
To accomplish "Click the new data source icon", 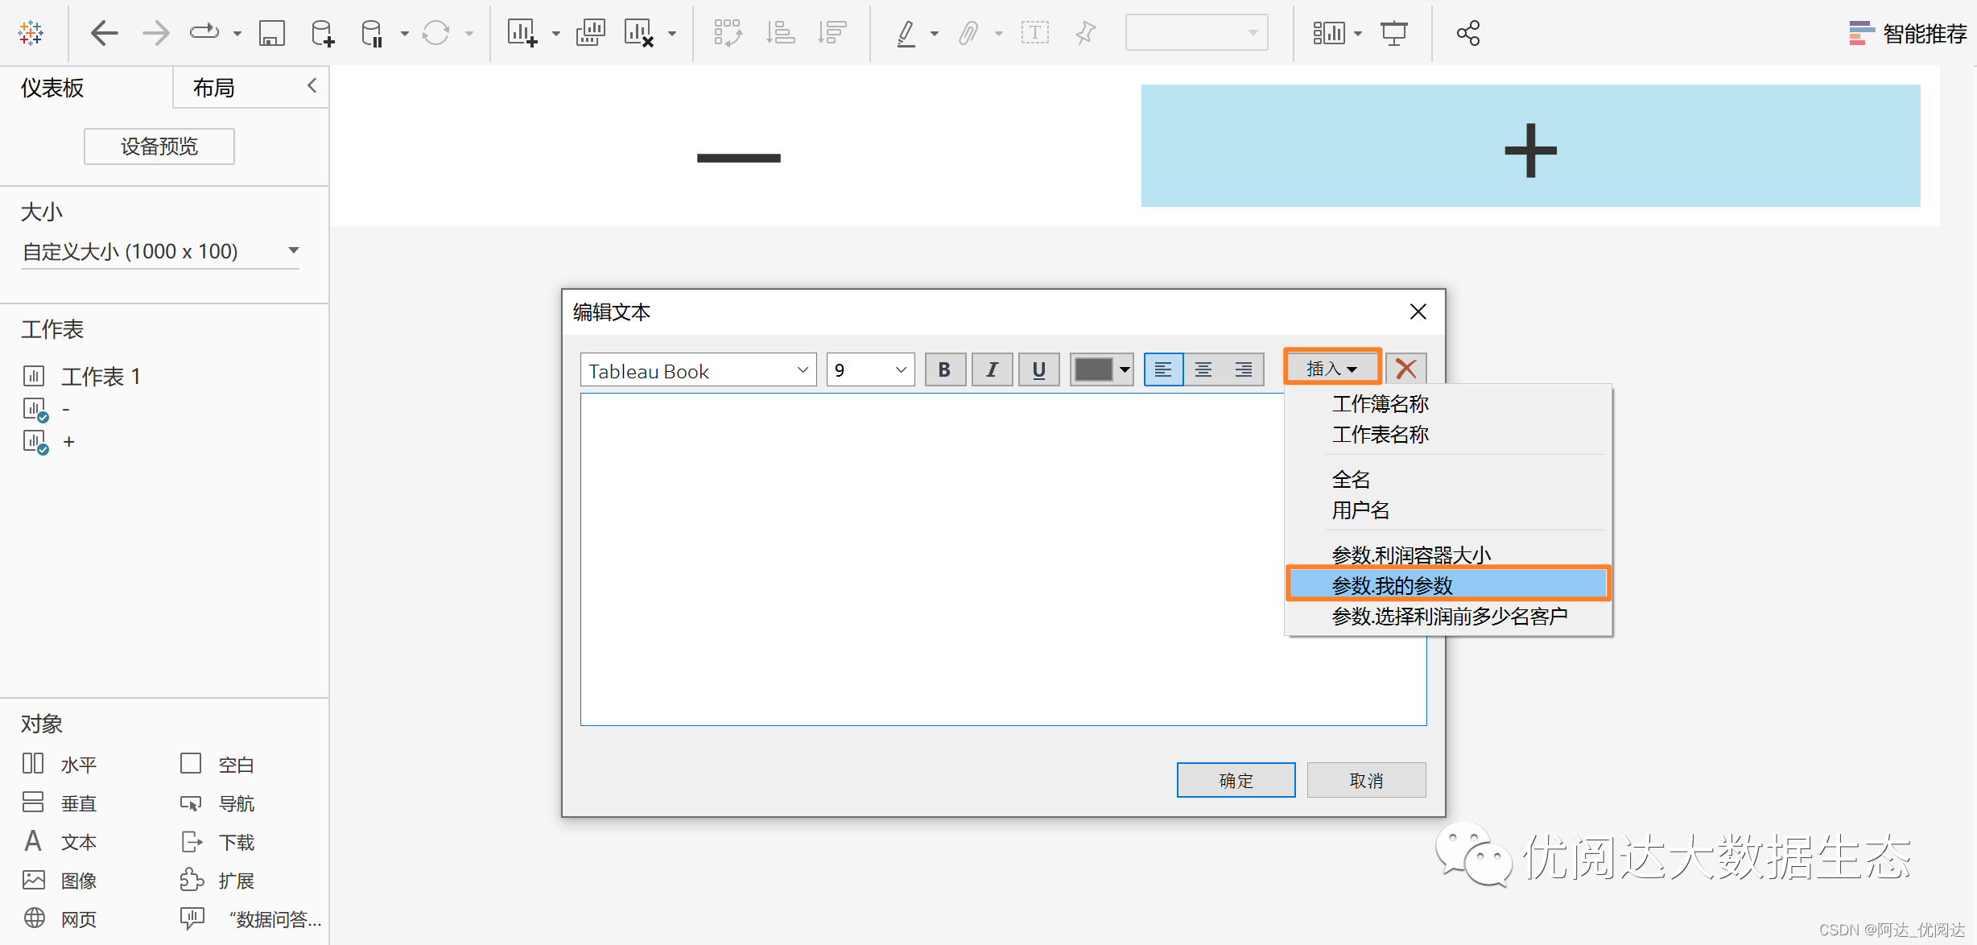I will [322, 33].
